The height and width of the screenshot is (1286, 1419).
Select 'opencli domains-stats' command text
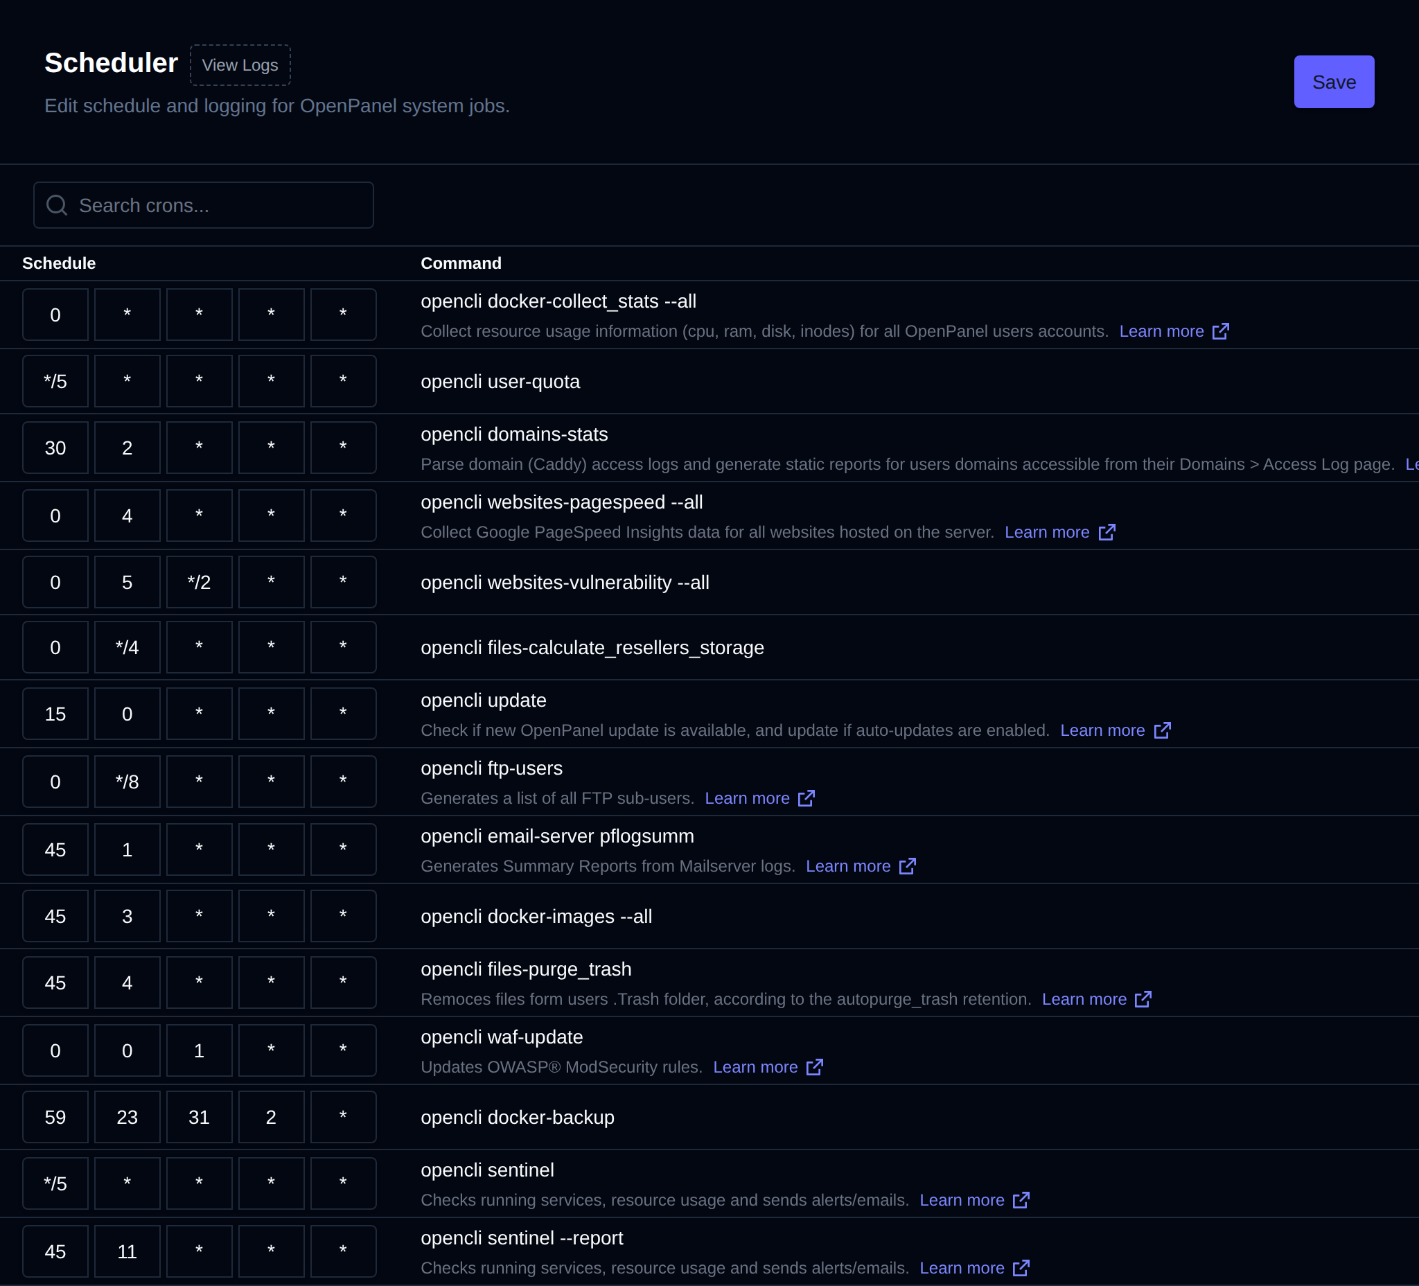pos(514,434)
